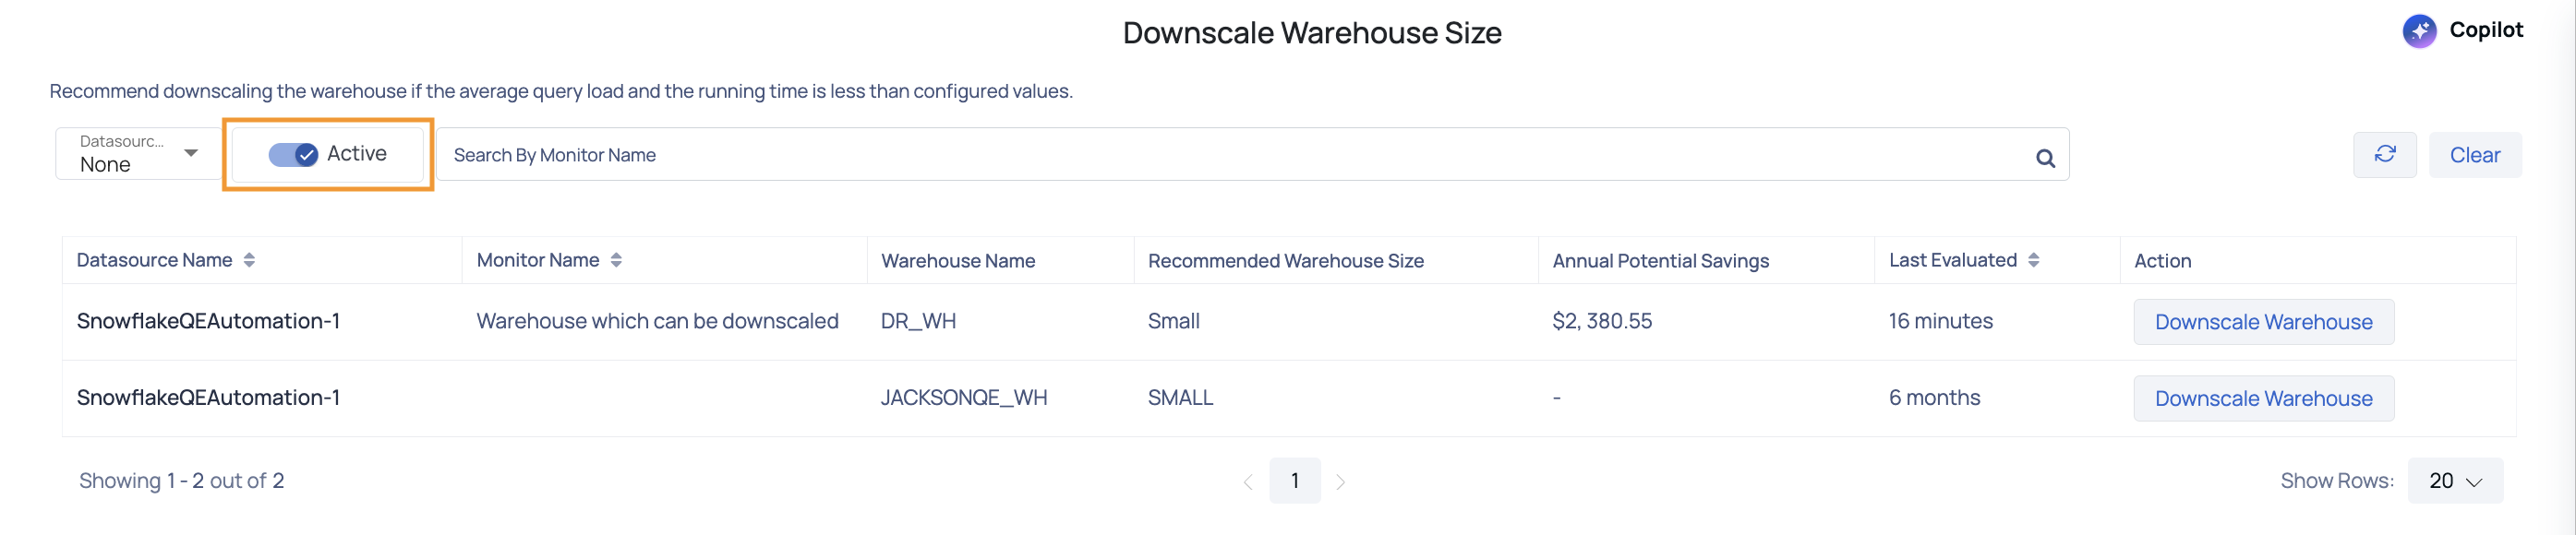Click the search magnifier icon
Image resolution: width=2576 pixels, height=535 pixels.
(2045, 158)
